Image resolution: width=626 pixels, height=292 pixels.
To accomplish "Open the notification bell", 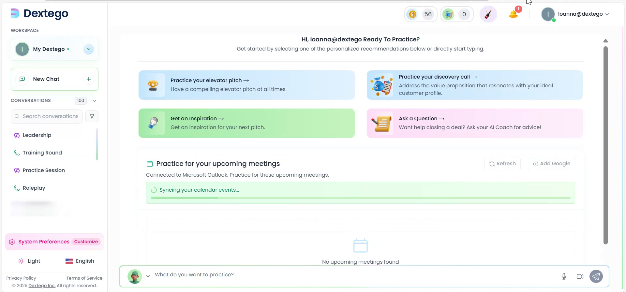I will pyautogui.click(x=514, y=14).
